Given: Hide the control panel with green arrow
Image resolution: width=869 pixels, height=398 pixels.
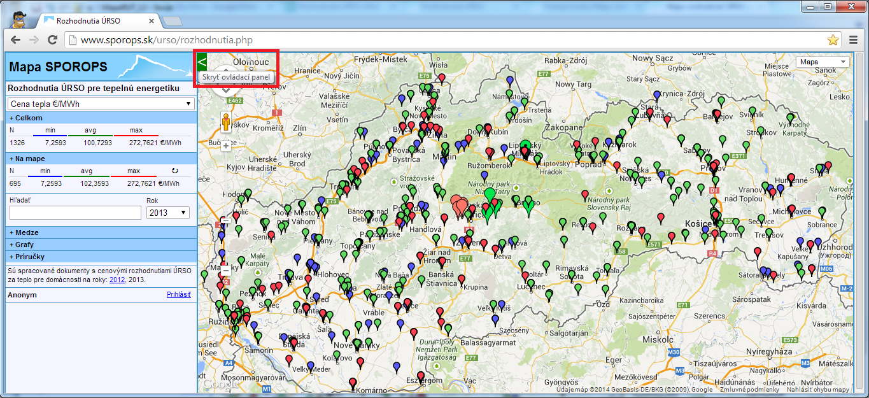Looking at the screenshot, I should point(202,62).
